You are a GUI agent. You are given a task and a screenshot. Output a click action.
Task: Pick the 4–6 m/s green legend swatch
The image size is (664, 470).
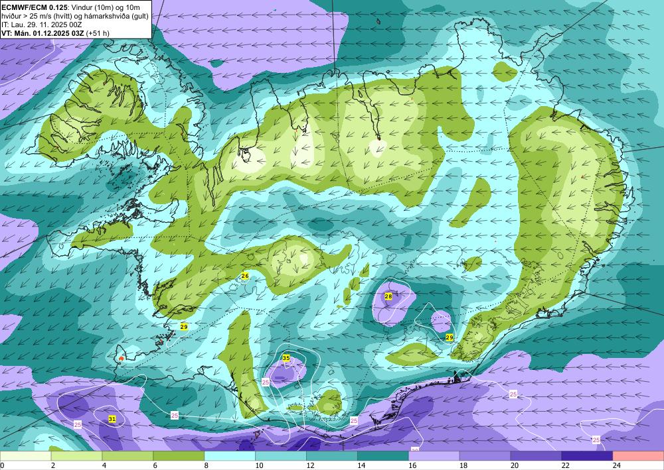(x=128, y=456)
